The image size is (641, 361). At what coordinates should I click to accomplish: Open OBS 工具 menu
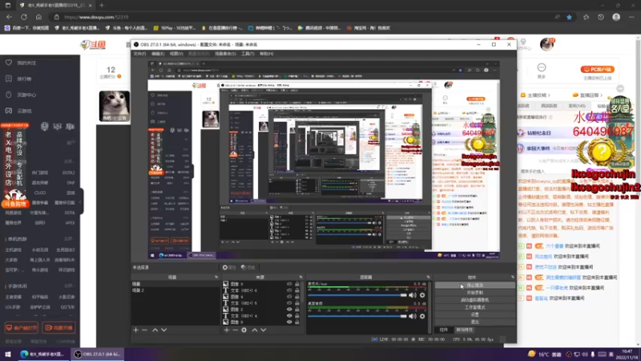coord(248,54)
